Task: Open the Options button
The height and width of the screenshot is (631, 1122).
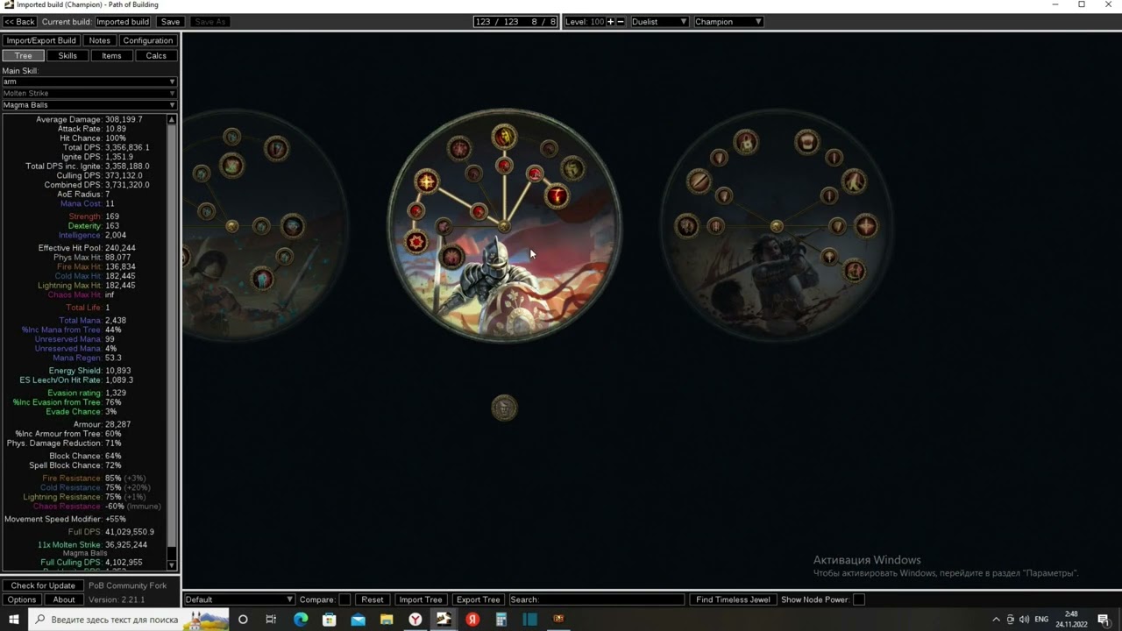Action: (x=22, y=599)
